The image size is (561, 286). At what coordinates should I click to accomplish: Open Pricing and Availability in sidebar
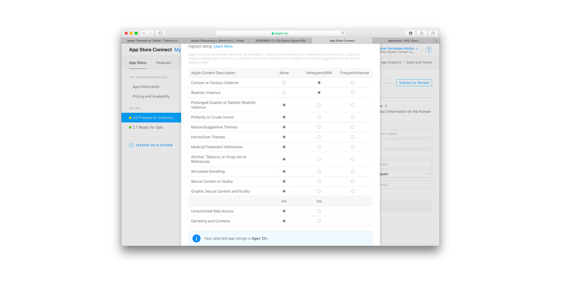point(151,96)
